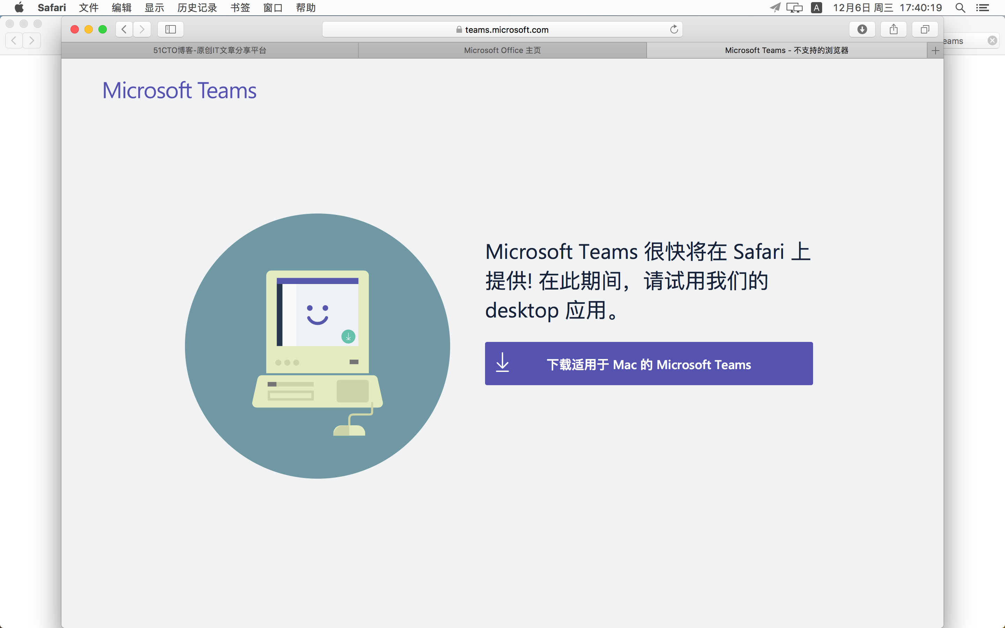Open the screen mirroring displays icon
The image size is (1005, 628).
tap(795, 7)
